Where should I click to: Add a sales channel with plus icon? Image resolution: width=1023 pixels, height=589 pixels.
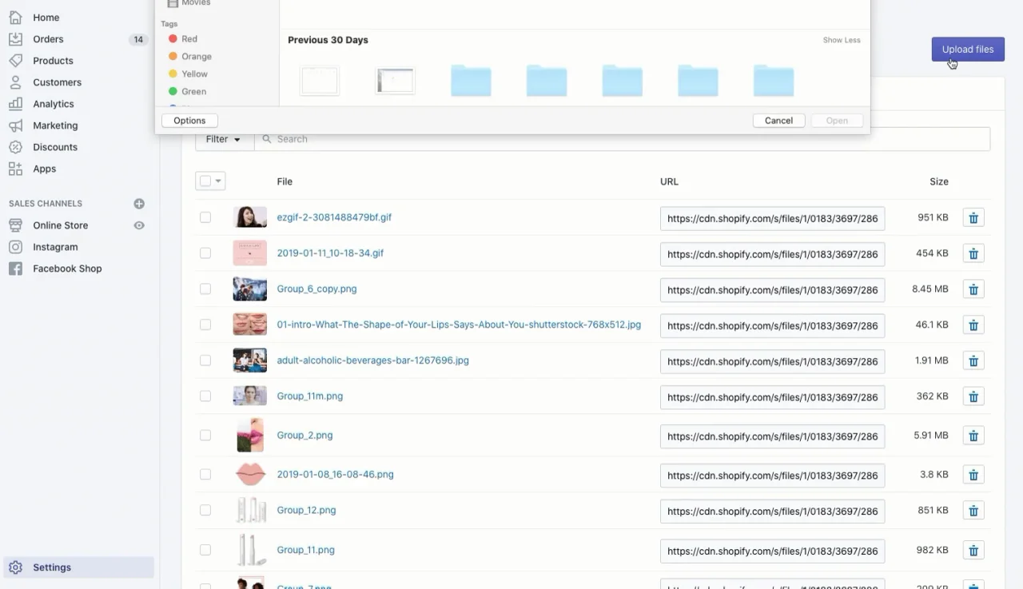(139, 204)
